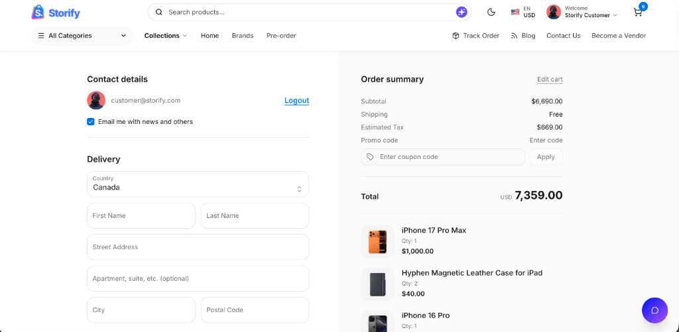
Task: Open language and currency selector
Action: [x=523, y=12]
